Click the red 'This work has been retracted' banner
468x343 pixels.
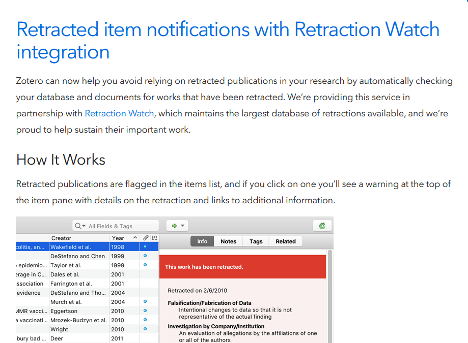pos(242,267)
